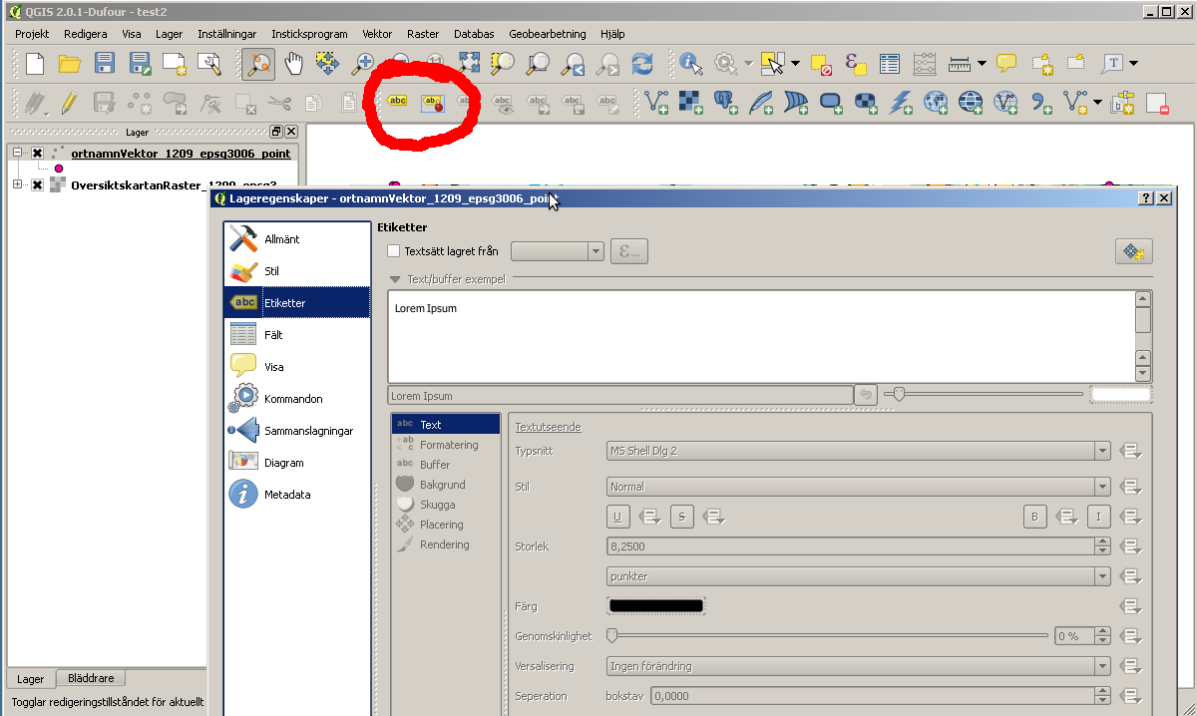The width and height of the screenshot is (1197, 716).
Task: Click the yellow abc Labeling icon
Action: click(x=397, y=102)
